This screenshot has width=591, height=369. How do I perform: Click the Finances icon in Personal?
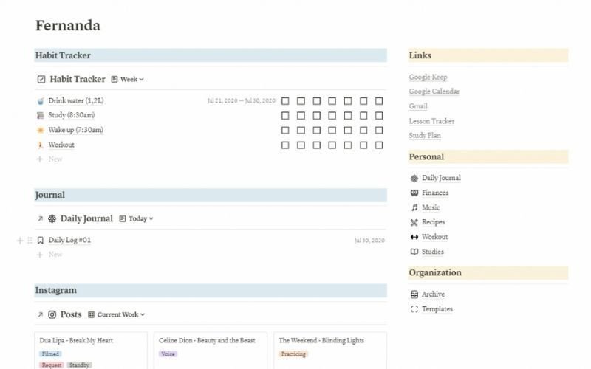pos(414,193)
